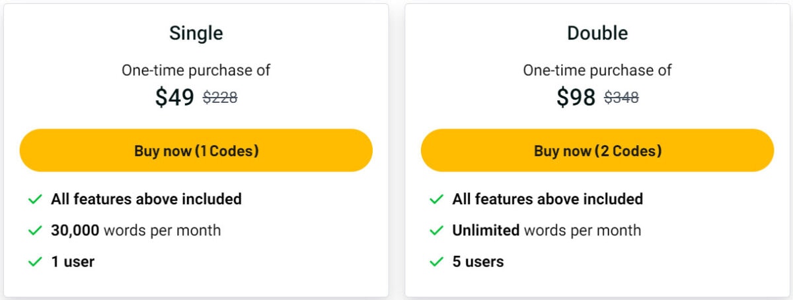Image resolution: width=793 pixels, height=300 pixels.
Task: Click checkmark beside Single's All features included
Action: pyautogui.click(x=35, y=199)
